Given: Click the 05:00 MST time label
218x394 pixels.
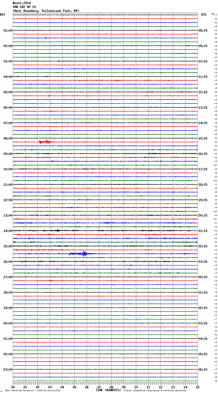Looking at the screenshot, I should (8, 92).
